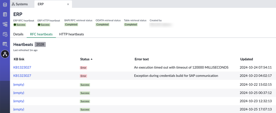Click BAPI/RFC retrieval status Completed badge
276x113 pixels.
(71, 24)
